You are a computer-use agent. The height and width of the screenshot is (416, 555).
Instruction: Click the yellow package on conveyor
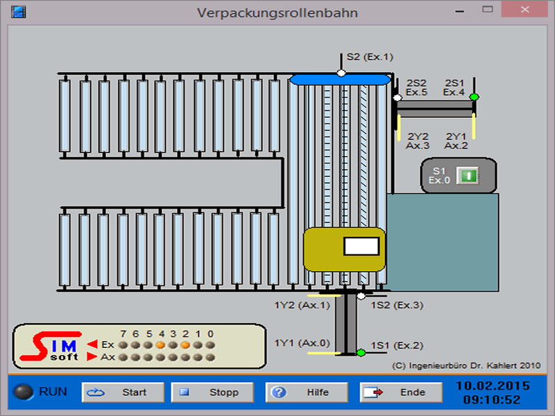point(344,249)
